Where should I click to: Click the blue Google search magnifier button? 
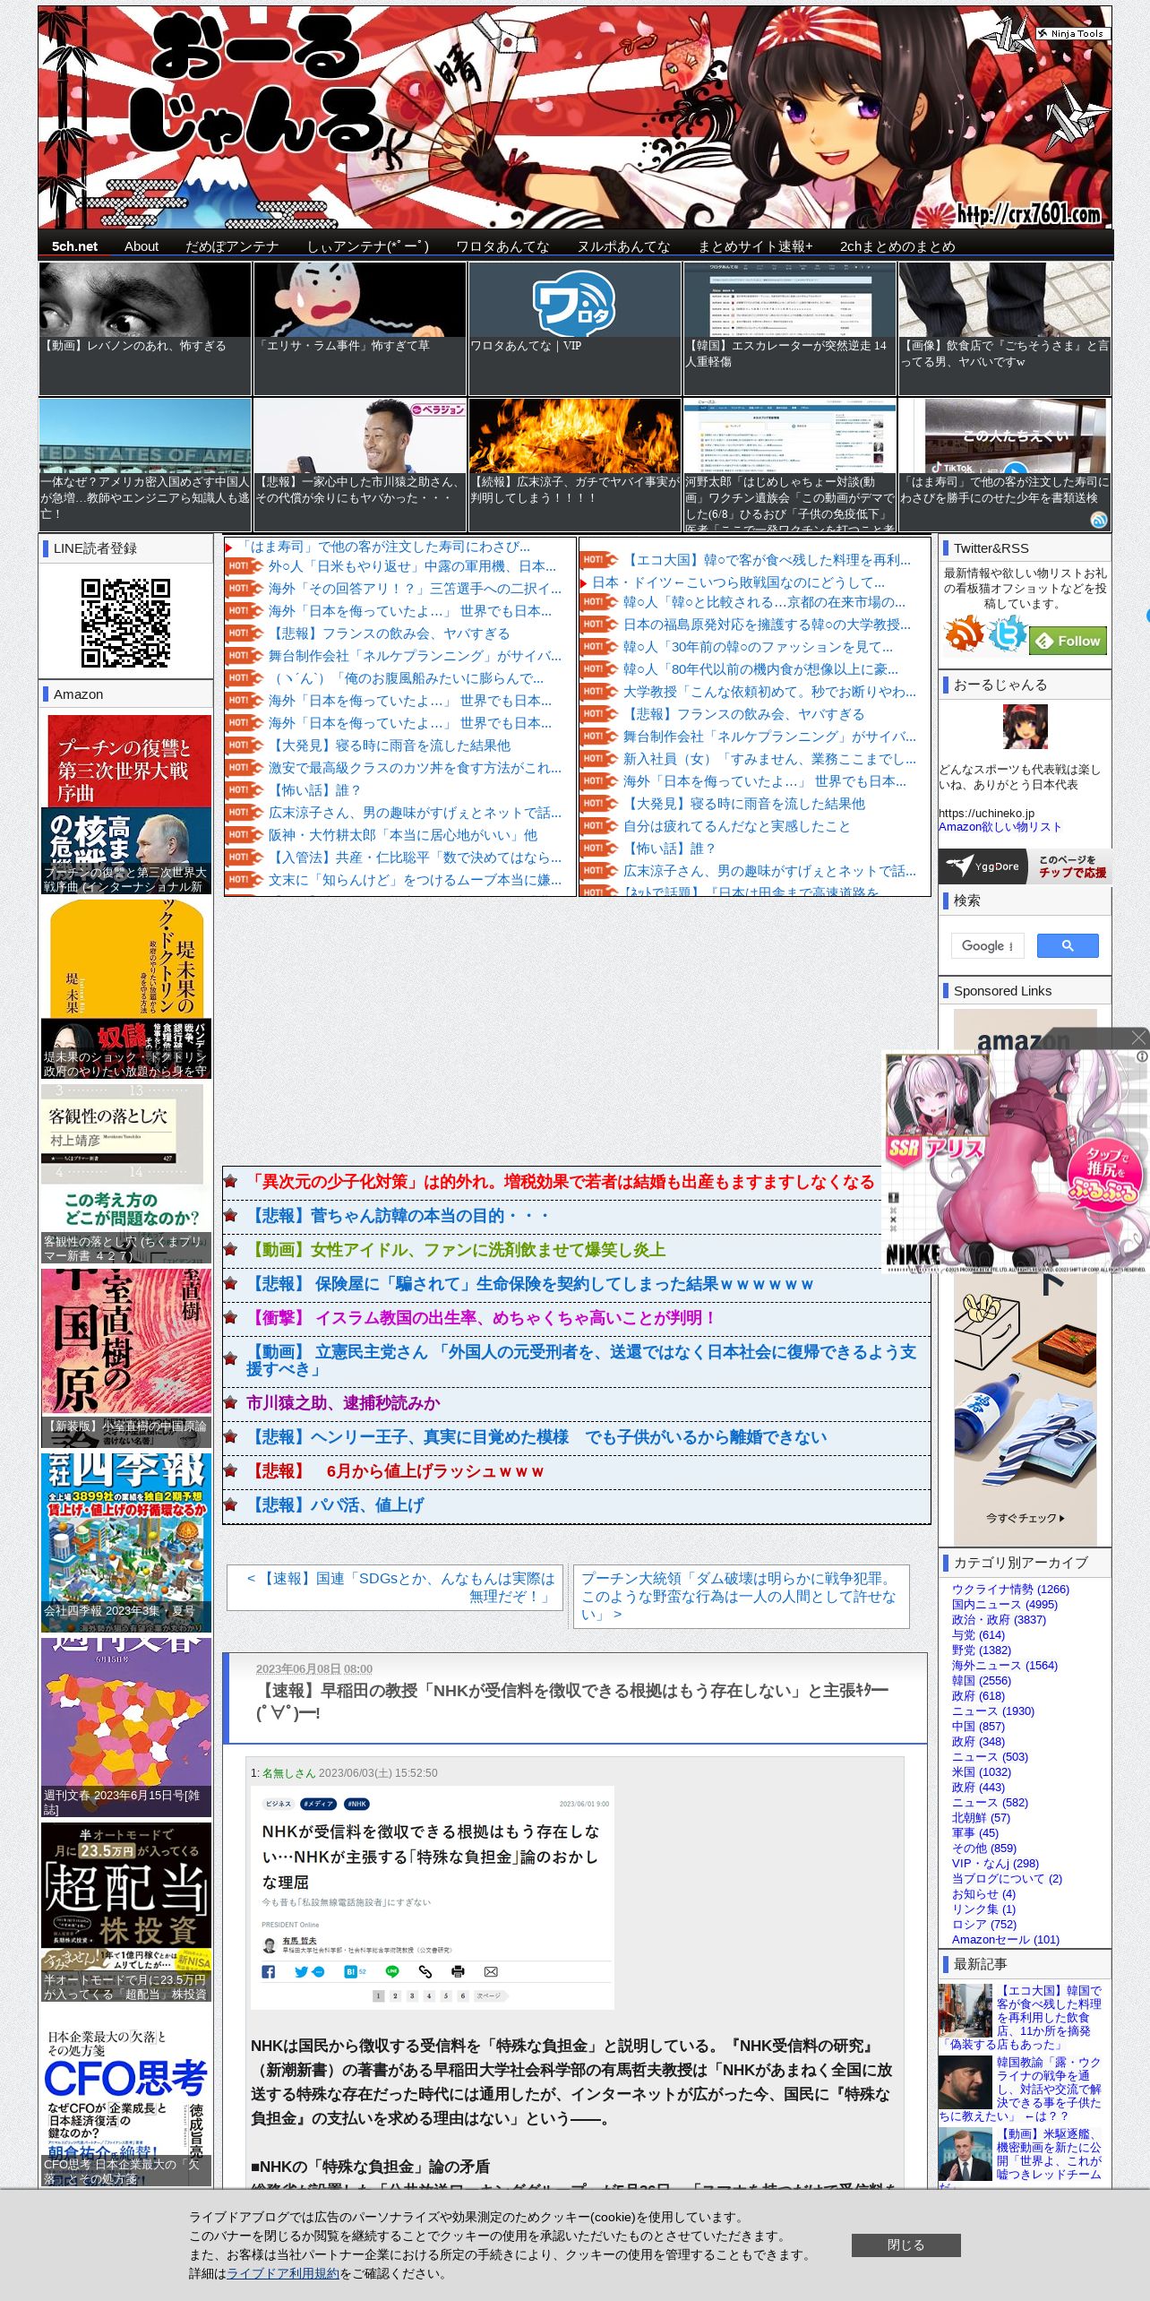pyautogui.click(x=1068, y=945)
